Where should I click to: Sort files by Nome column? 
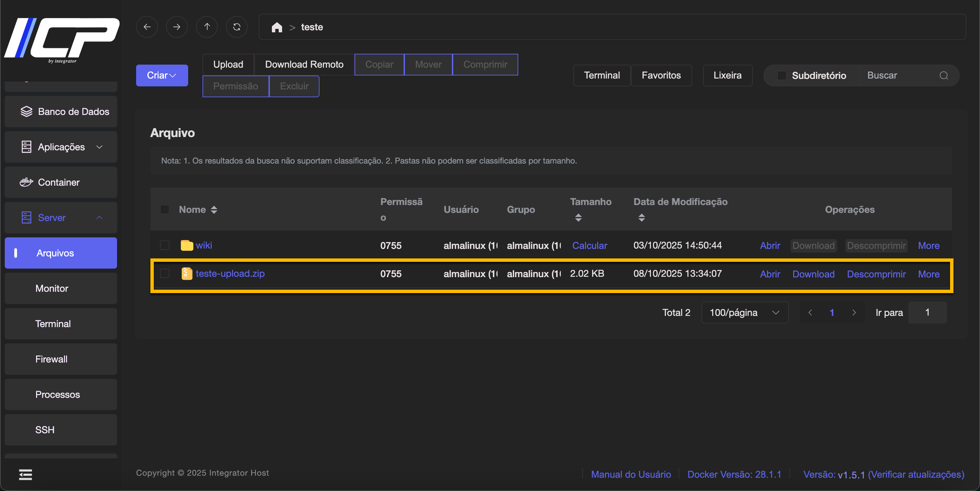(214, 210)
